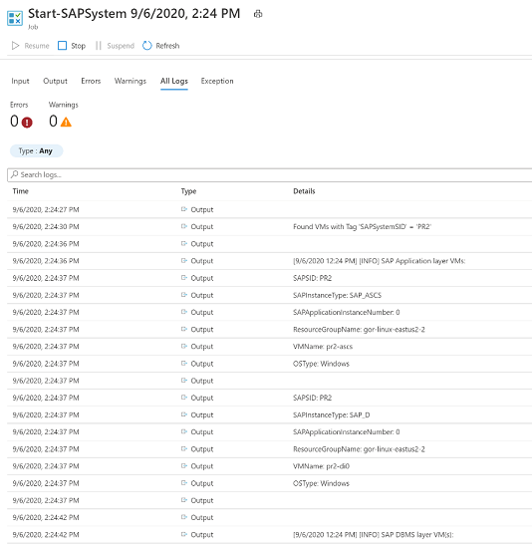Switch to the Warnings tab
The height and width of the screenshot is (544, 532).
(131, 81)
